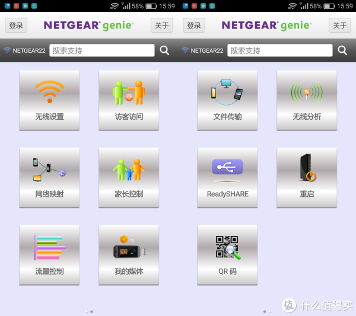Tap the first blue notification icon in right status bar
Screen dimensions: 356x316
click(x=185, y=6)
